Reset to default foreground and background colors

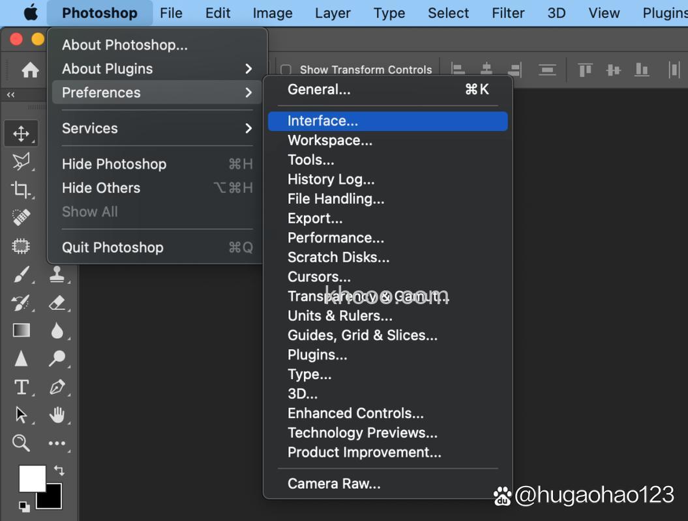(24, 505)
